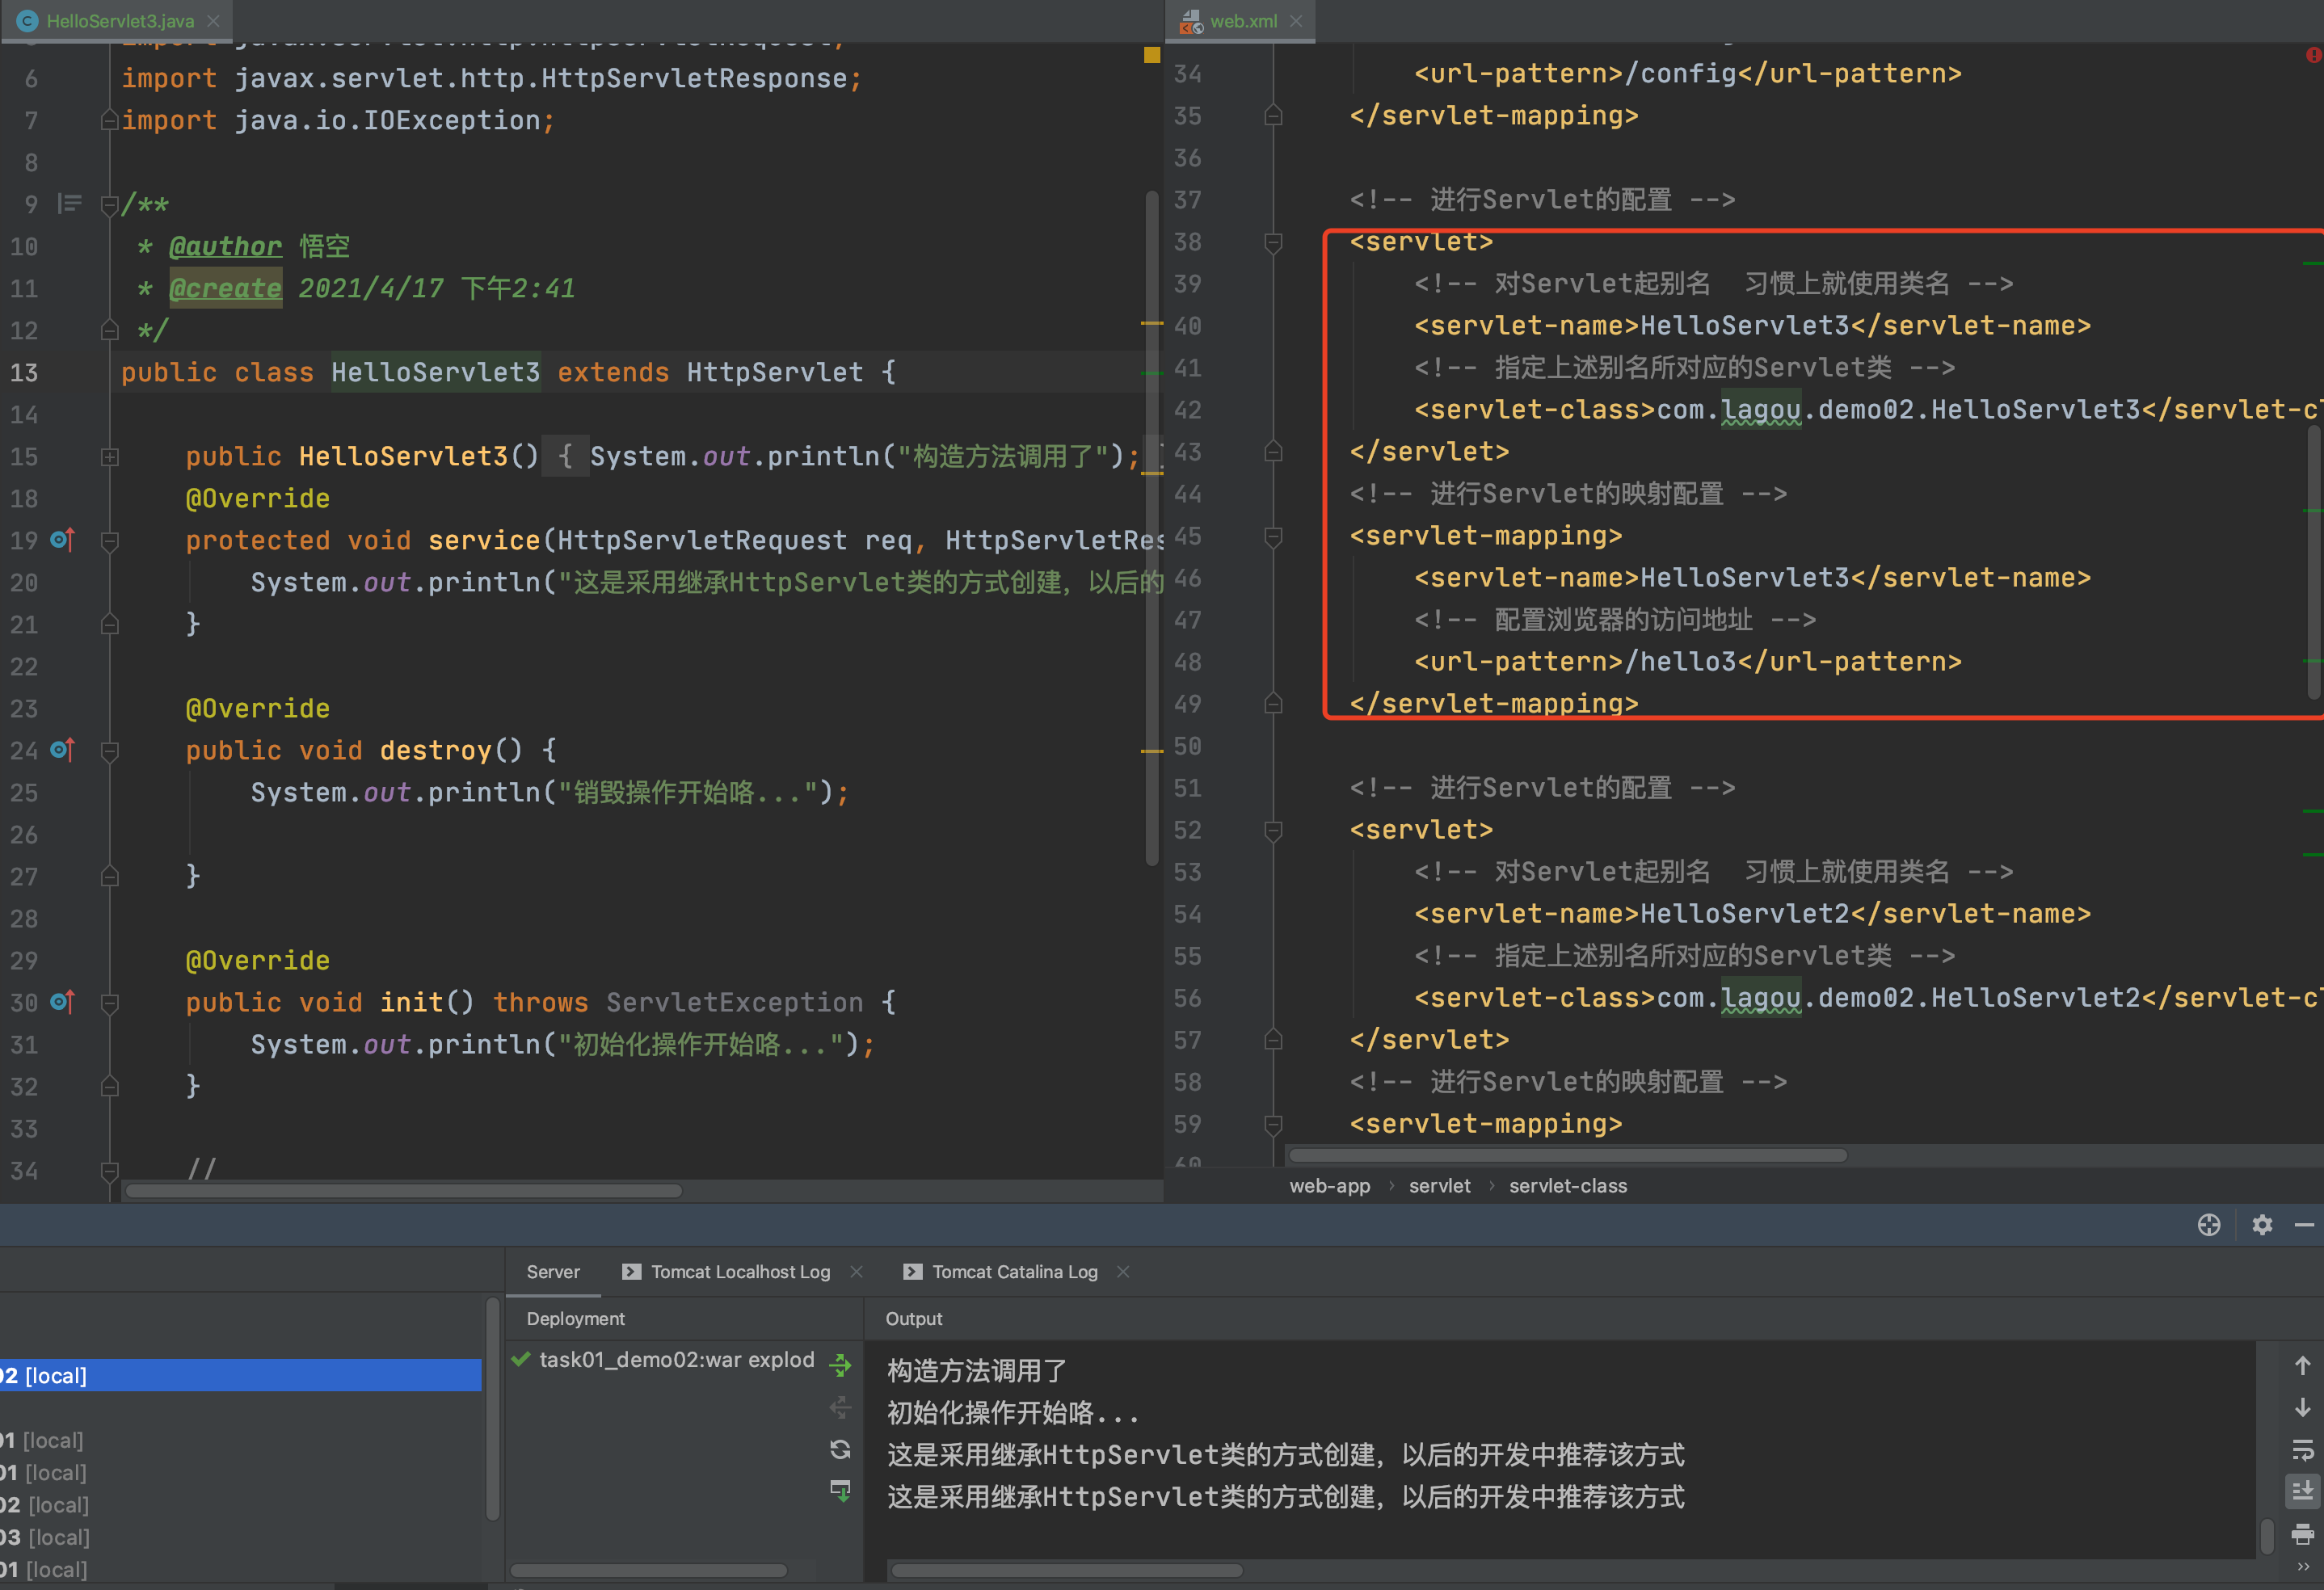Click the green checkmark beside task01_demo02 deployment
This screenshot has height=1590, width=2324.
click(x=521, y=1359)
